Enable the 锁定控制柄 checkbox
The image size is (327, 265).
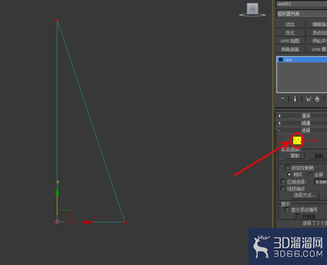coord(287,168)
